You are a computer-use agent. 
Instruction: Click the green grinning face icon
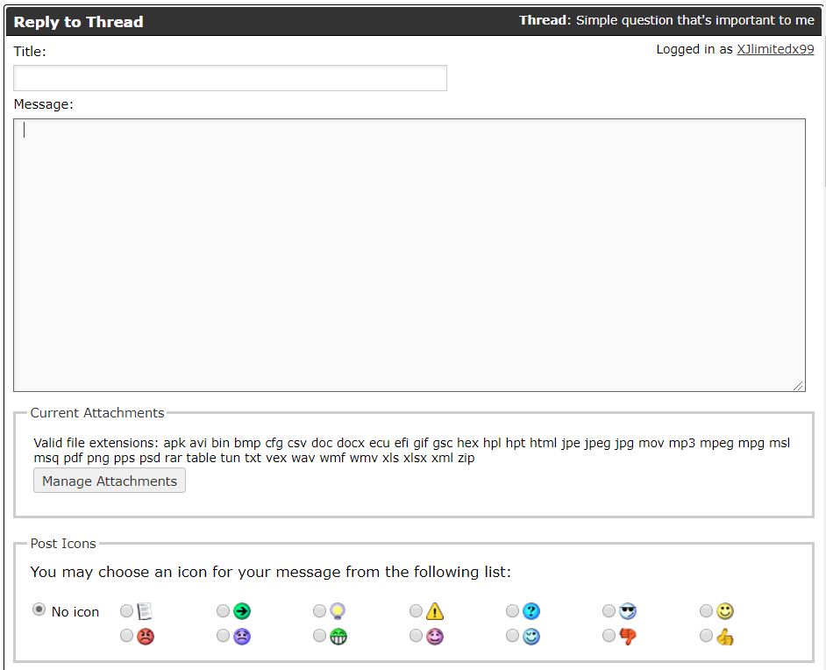point(338,637)
